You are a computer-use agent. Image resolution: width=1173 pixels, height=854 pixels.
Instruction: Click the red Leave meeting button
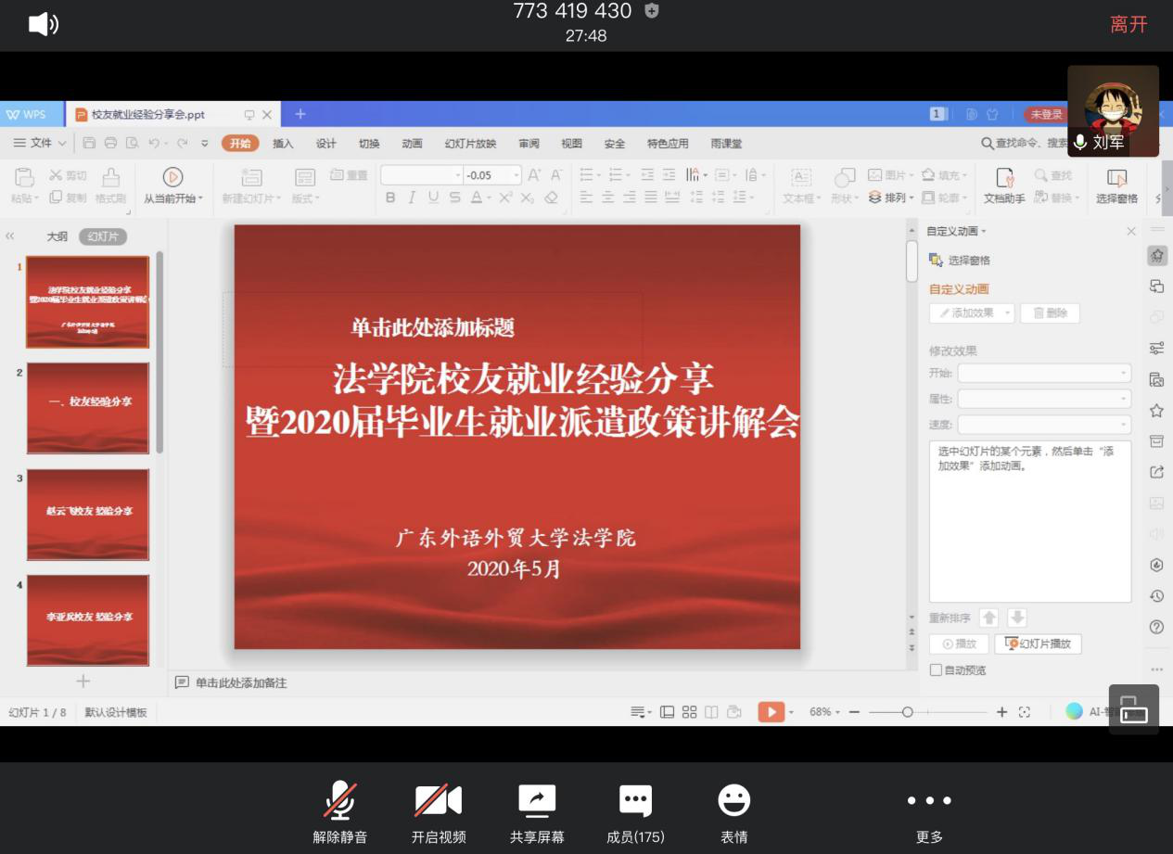pyautogui.click(x=1128, y=25)
